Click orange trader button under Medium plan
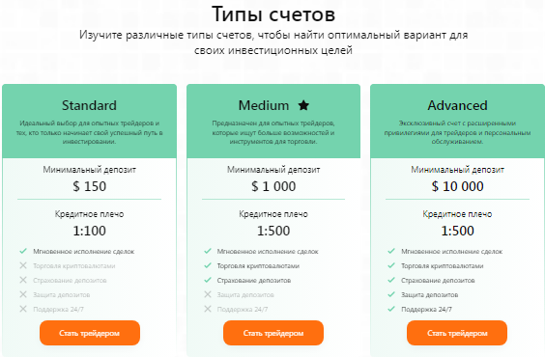 [273, 333]
